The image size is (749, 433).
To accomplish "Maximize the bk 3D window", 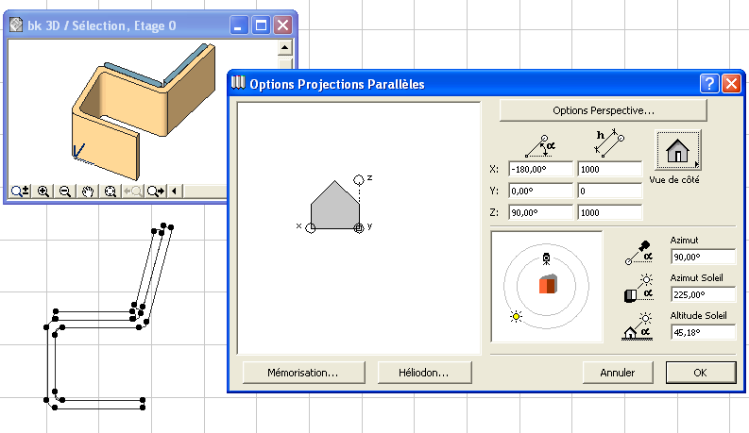I will [x=261, y=25].
